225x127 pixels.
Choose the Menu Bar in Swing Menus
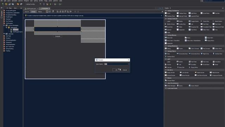(169, 38)
